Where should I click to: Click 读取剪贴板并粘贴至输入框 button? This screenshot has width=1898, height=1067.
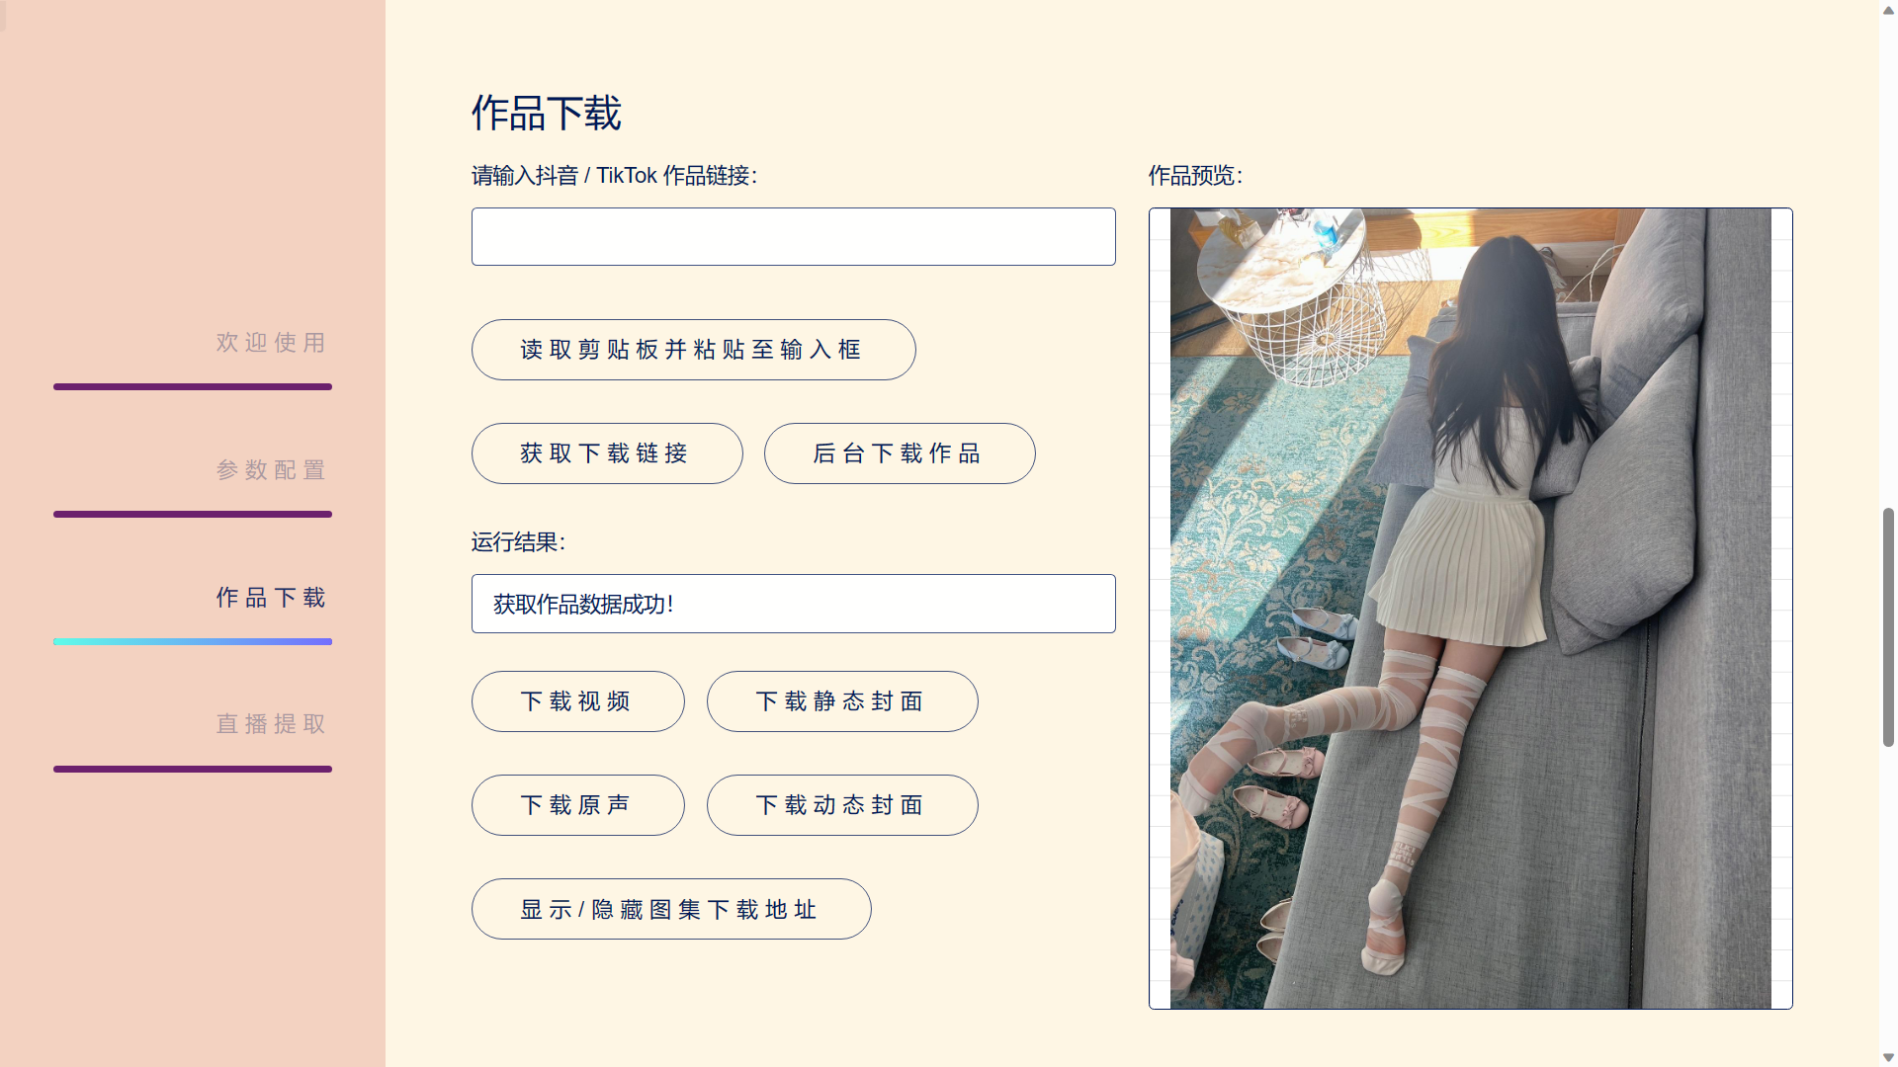click(x=693, y=350)
